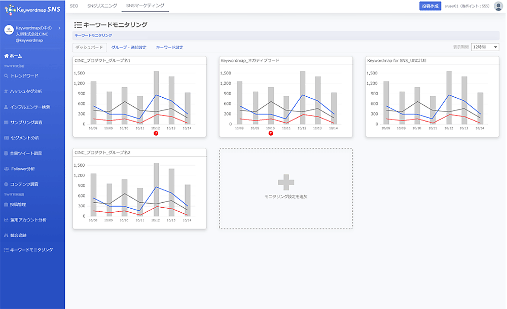The width and height of the screenshot is (507, 309).
Task: Click the hash icon beside ハッシュタグ分析
Action: [x=6, y=92]
